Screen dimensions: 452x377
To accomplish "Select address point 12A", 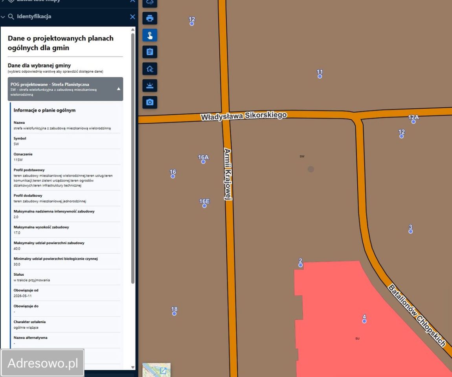I will tap(413, 122).
